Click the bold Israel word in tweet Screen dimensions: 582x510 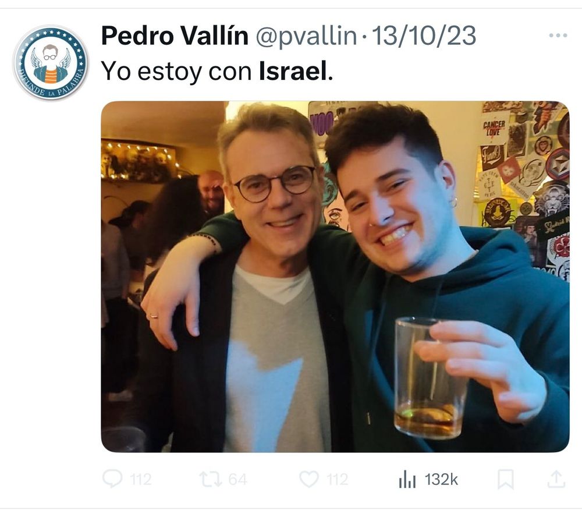click(293, 70)
